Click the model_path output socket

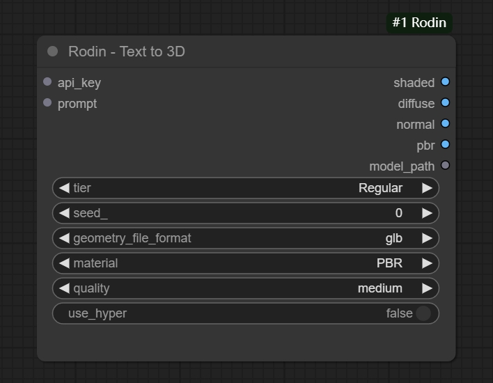click(x=445, y=165)
